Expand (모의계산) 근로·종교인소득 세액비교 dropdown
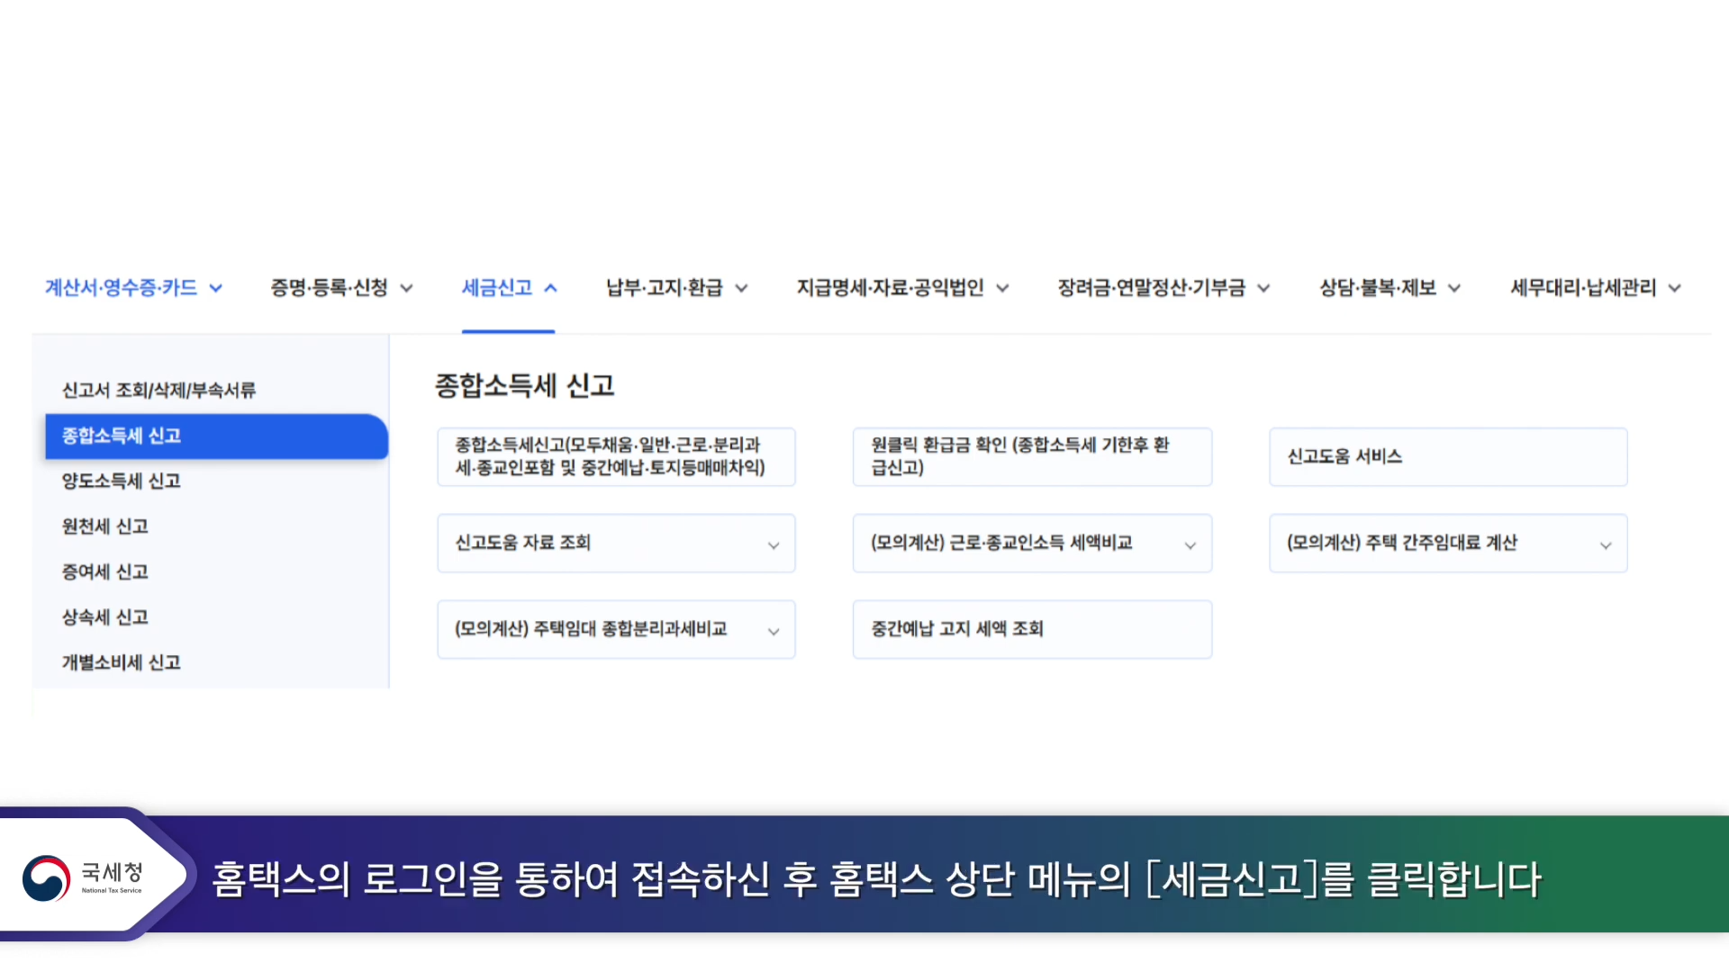 1032,544
